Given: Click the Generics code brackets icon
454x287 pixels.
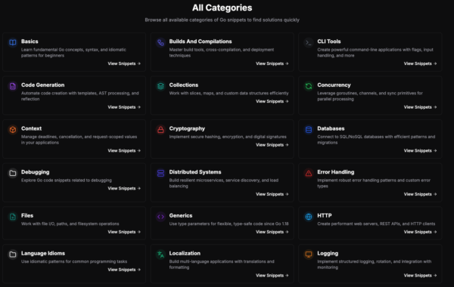Looking at the screenshot, I should [160, 217].
